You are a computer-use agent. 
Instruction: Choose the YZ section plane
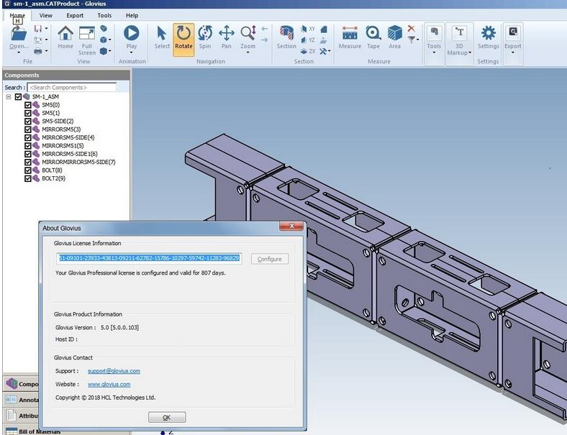[x=308, y=40]
